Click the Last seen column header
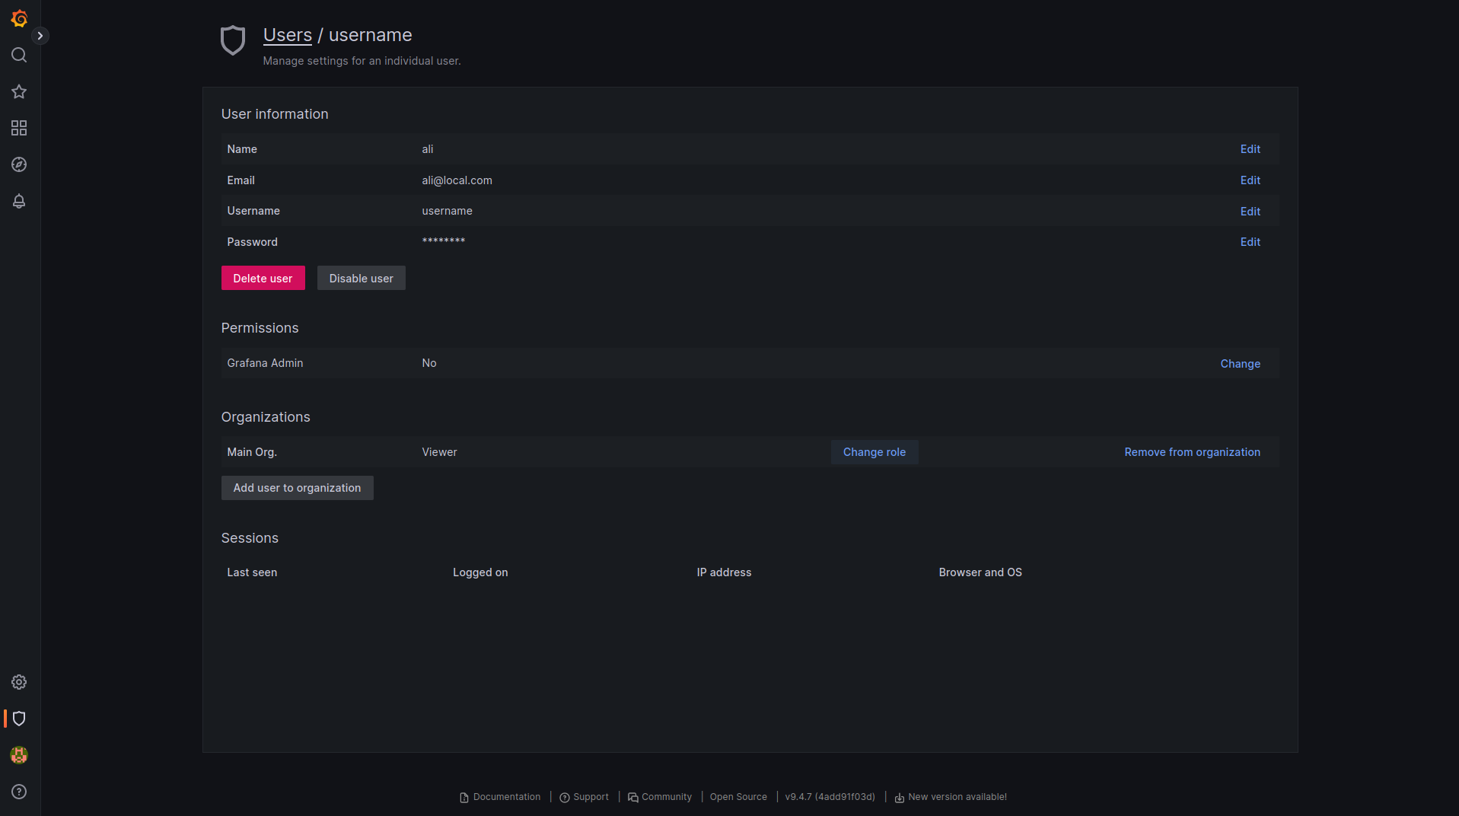 point(252,572)
